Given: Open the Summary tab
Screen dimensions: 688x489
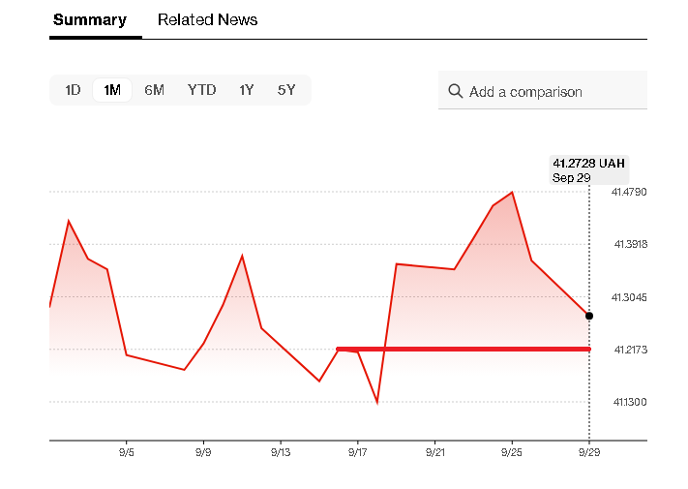Looking at the screenshot, I should [x=90, y=19].
